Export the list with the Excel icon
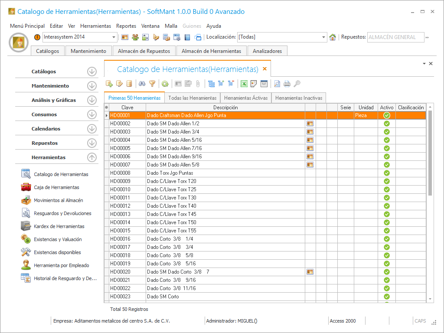This screenshot has height=333, width=444. click(244, 84)
